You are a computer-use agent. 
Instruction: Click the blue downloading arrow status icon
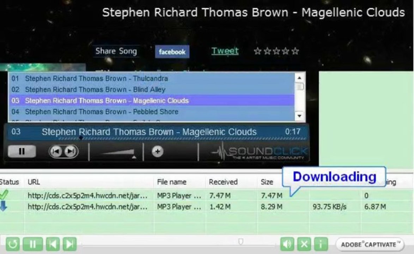(x=4, y=206)
